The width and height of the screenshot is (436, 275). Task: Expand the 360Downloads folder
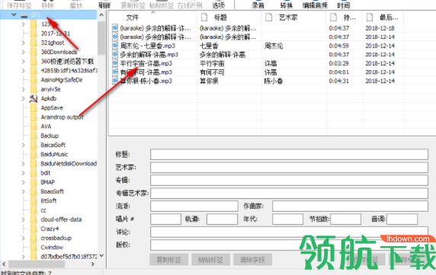24,52
